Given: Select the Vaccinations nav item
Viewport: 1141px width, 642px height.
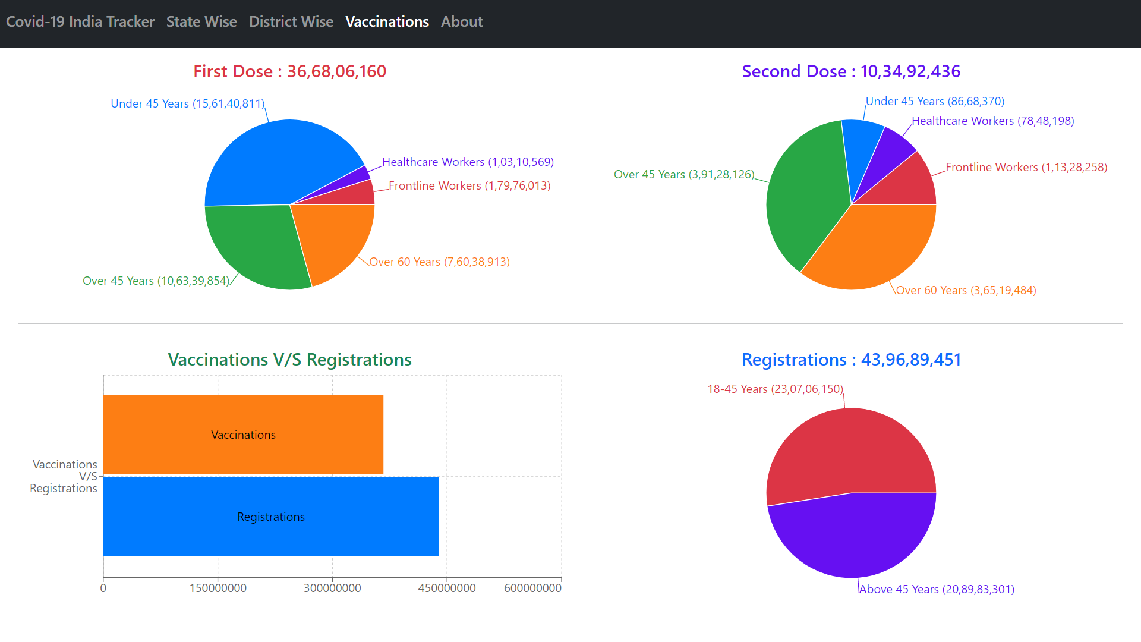Looking at the screenshot, I should pos(387,21).
